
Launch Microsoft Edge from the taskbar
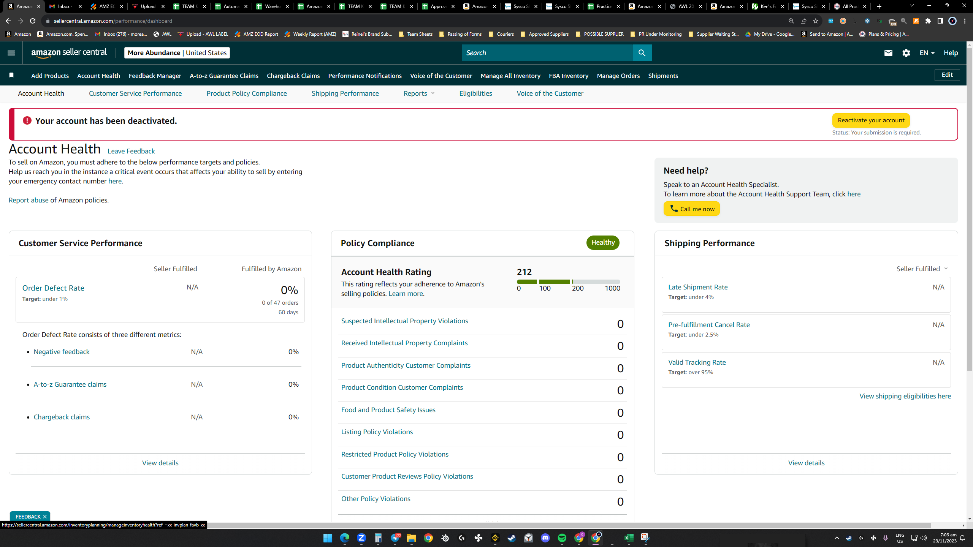pyautogui.click(x=344, y=538)
